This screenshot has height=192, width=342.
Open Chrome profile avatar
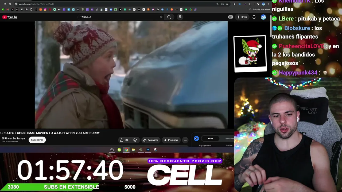(x=263, y=4)
